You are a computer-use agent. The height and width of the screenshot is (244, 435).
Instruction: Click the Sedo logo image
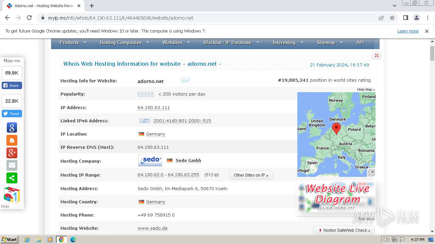(x=150, y=160)
